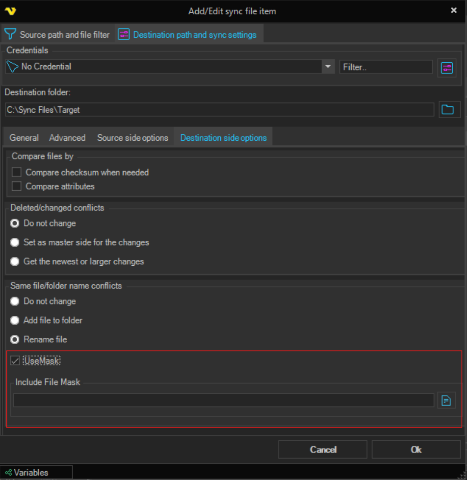Expand the No Credential dropdown arrow
467x480 pixels.
click(x=328, y=67)
